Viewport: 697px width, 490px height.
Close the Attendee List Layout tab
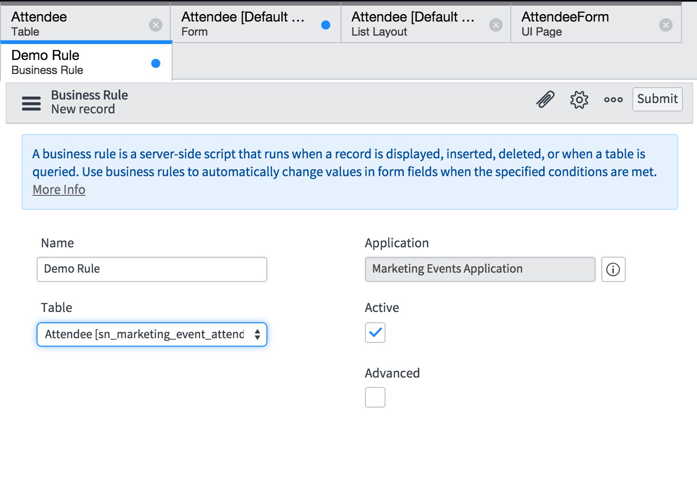click(496, 25)
